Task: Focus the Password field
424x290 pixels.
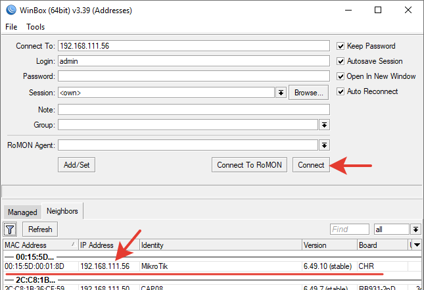Action: pos(194,76)
